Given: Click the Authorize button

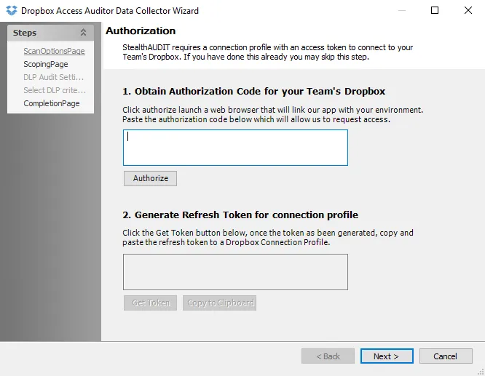Looking at the screenshot, I should [x=150, y=178].
